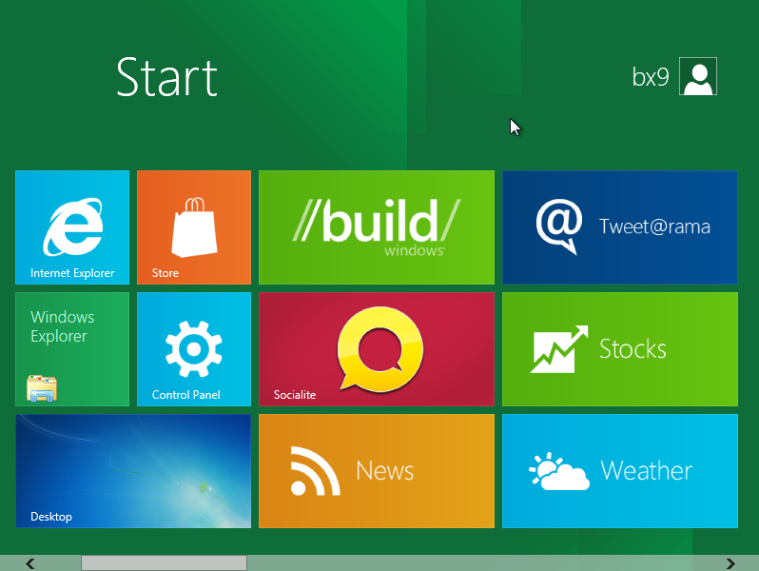759x571 pixels.
Task: Open the Desktop tile
Action: (x=133, y=471)
